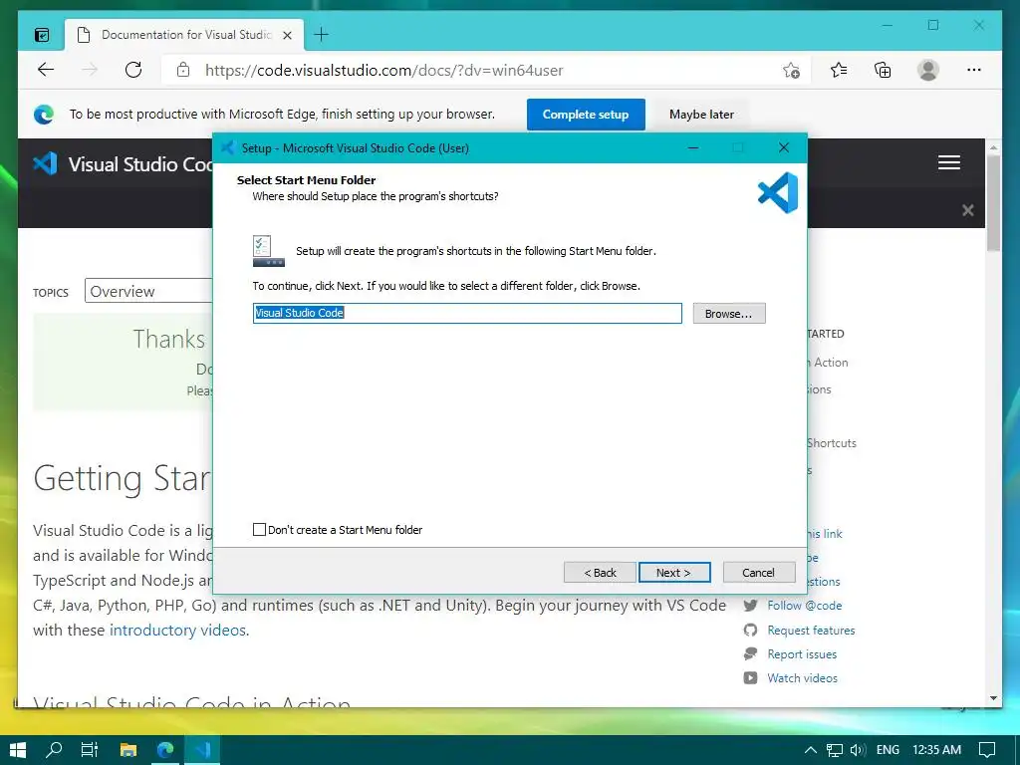Open the Topics Overview dropdown

coord(149,291)
